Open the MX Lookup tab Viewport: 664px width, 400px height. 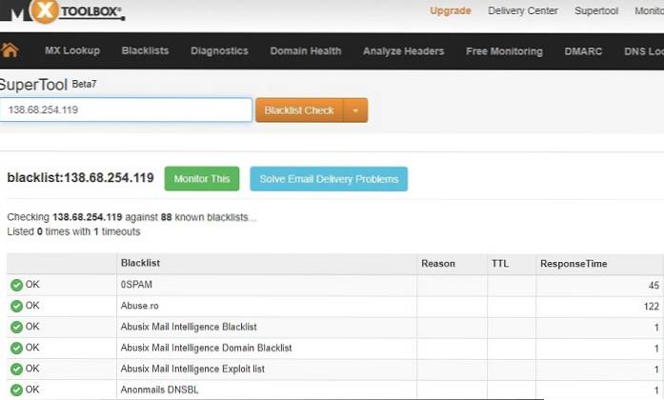tap(71, 51)
